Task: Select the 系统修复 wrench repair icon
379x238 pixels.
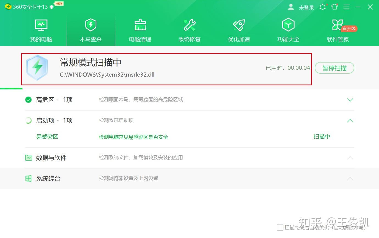Action: click(189, 25)
